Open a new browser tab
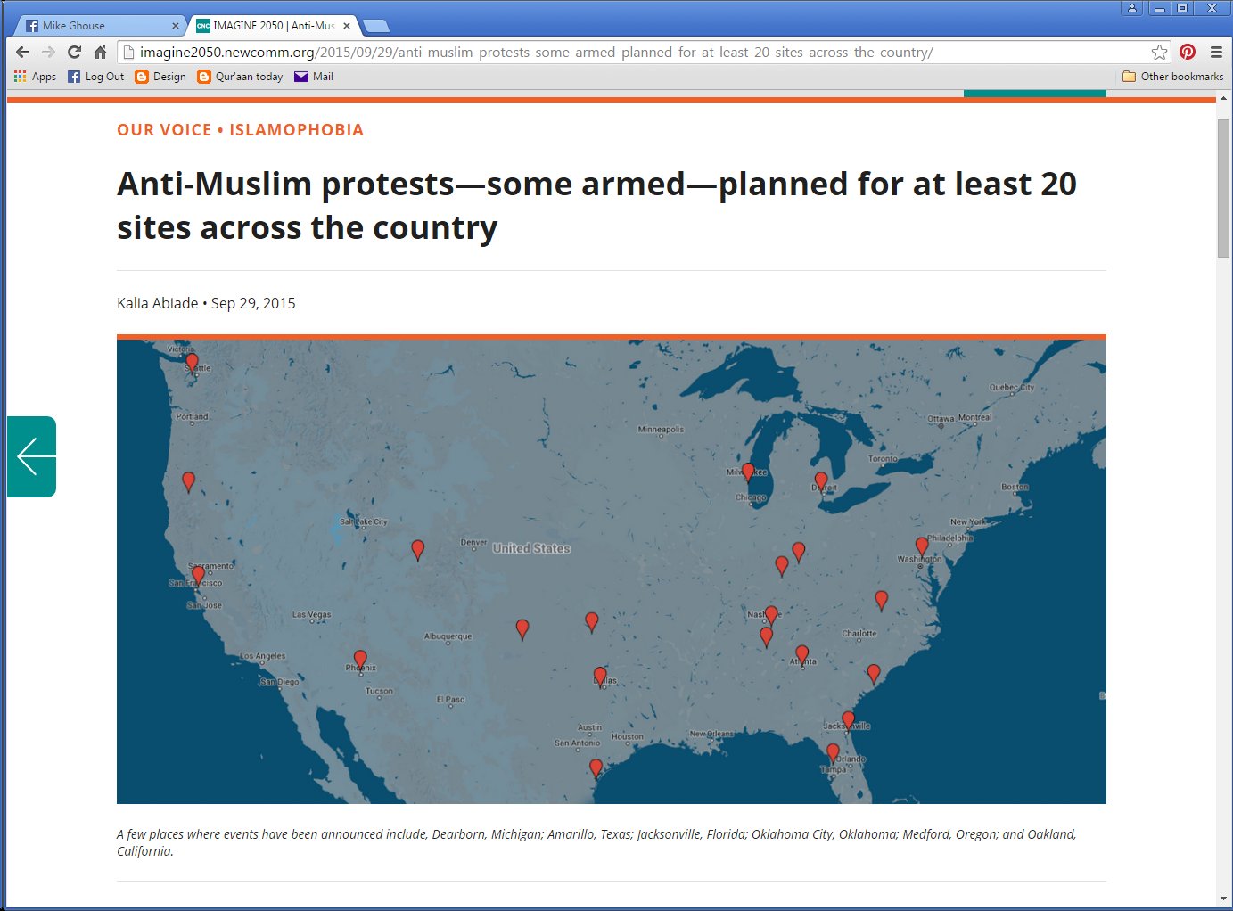This screenshot has height=911, width=1233. (375, 26)
